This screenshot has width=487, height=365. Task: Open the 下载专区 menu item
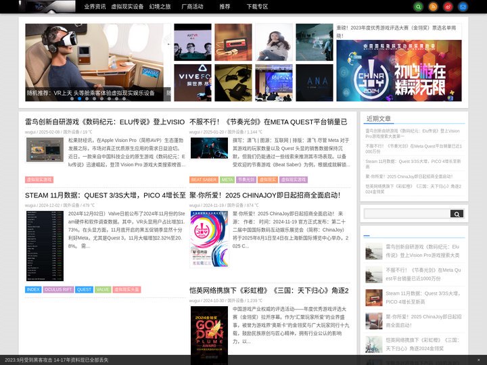tap(257, 7)
